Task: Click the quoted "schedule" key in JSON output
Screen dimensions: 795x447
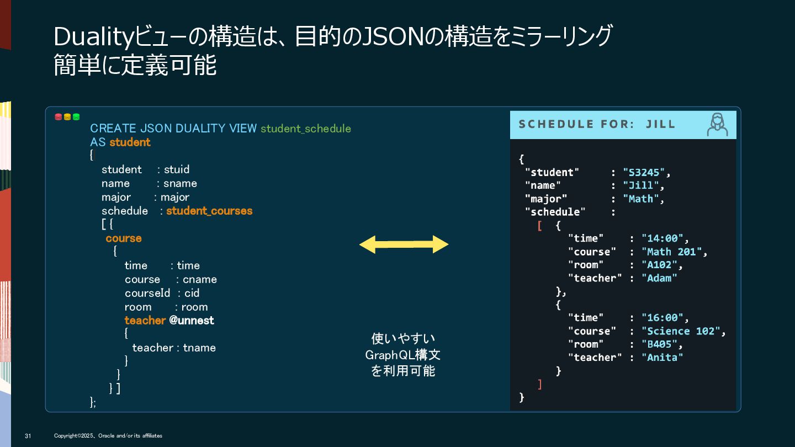Action: click(x=555, y=212)
